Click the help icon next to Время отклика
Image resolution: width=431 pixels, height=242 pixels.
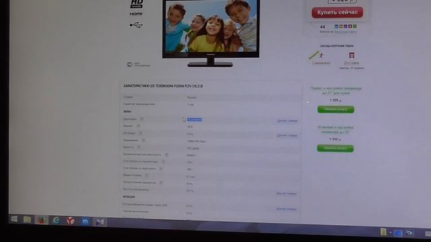click(x=147, y=175)
